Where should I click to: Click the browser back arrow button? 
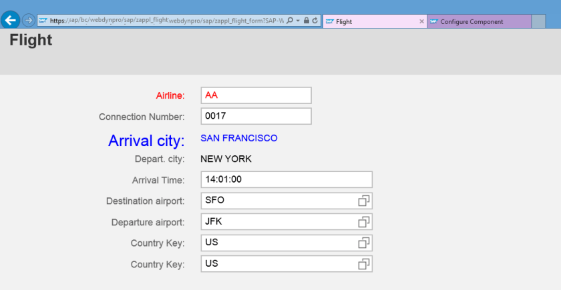(11, 20)
